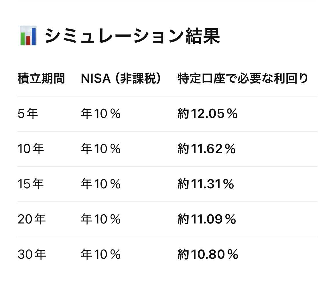Click the 特定口座で必要な利回り column header
Image resolution: width=335 pixels, height=281 pixels.
(x=243, y=79)
